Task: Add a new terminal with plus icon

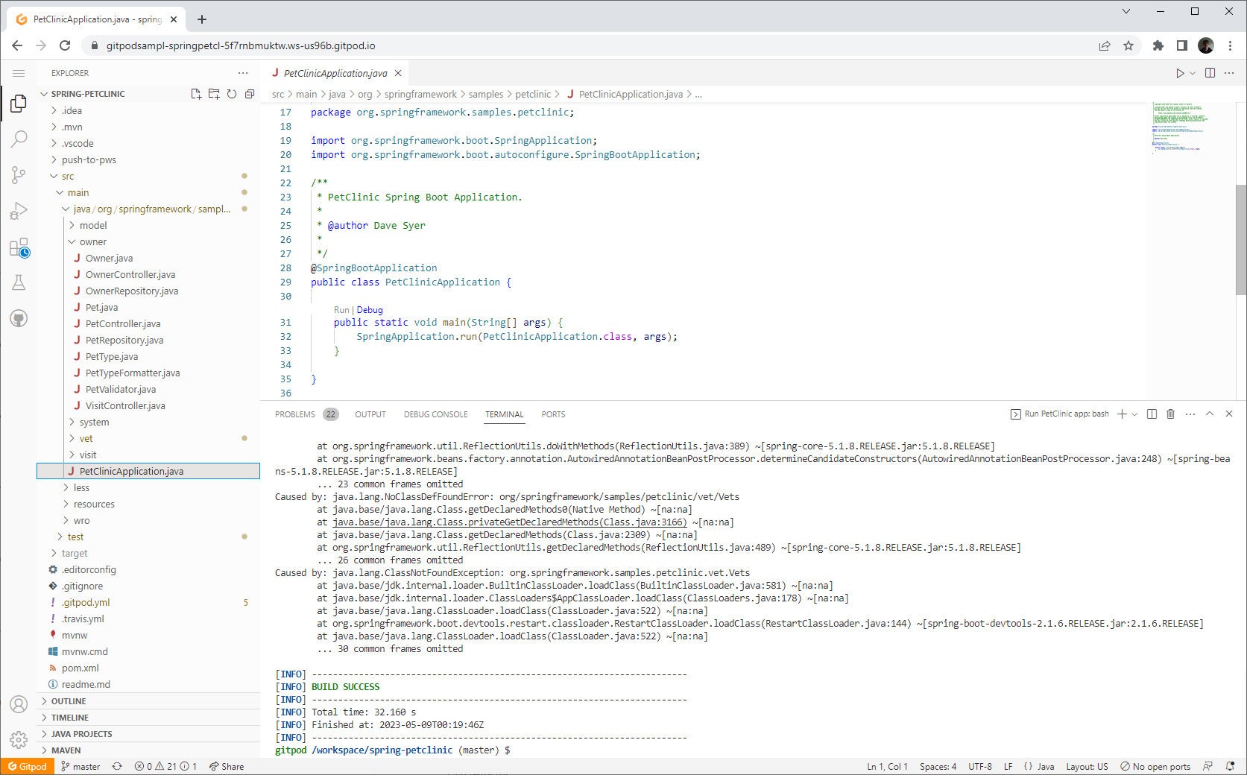Action: point(1122,414)
